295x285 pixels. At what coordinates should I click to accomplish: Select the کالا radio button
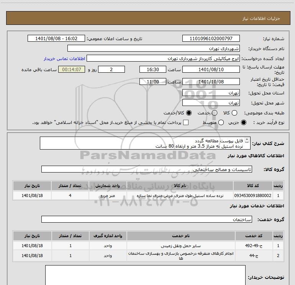(234, 113)
